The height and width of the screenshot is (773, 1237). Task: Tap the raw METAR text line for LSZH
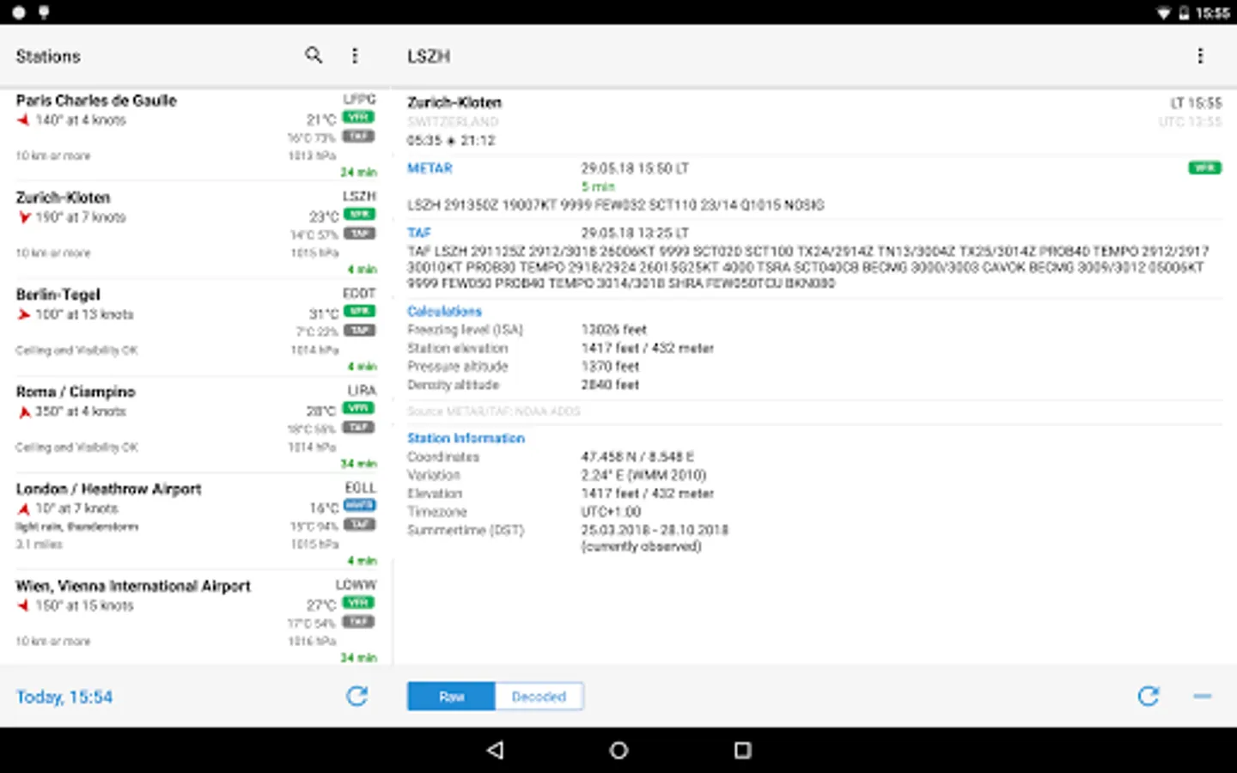(x=616, y=205)
